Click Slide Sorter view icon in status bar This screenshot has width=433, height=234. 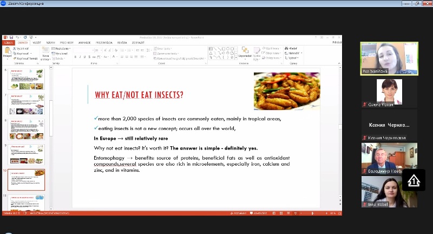[x=281, y=213]
